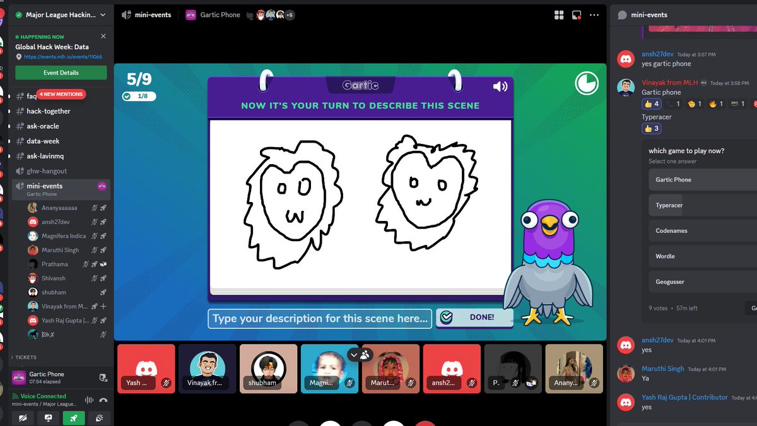
Task: Click the shubham participant video tile
Action: [269, 369]
